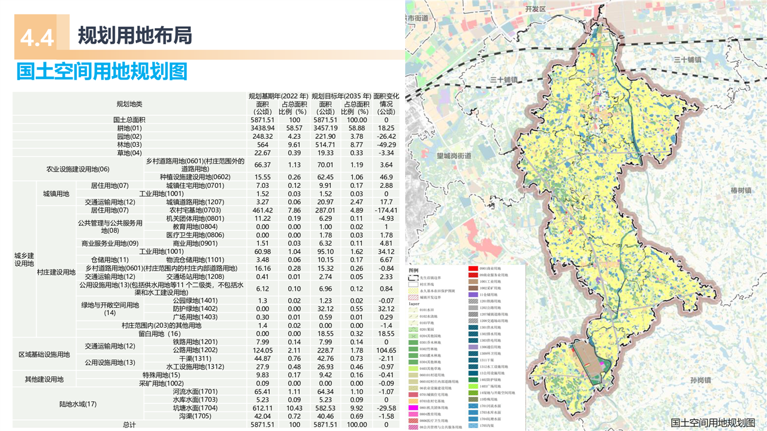Click the 永久基本农田保护围斑 legend symbol
This screenshot has width=767, height=431.
413,291
